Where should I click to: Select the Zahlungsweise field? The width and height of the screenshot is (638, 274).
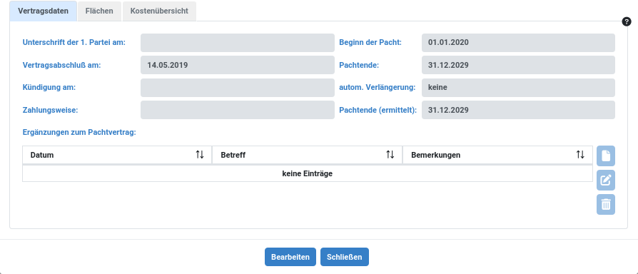pos(237,110)
